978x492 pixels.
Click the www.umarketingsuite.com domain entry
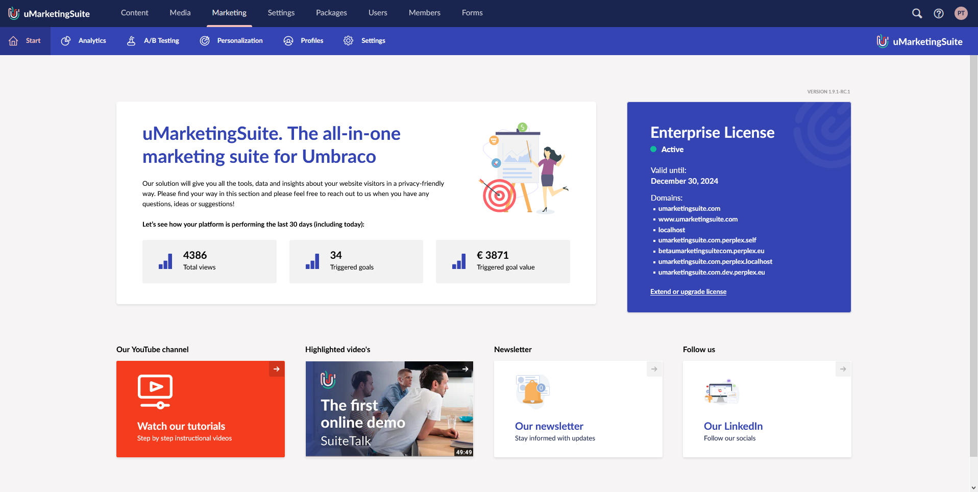(x=698, y=219)
